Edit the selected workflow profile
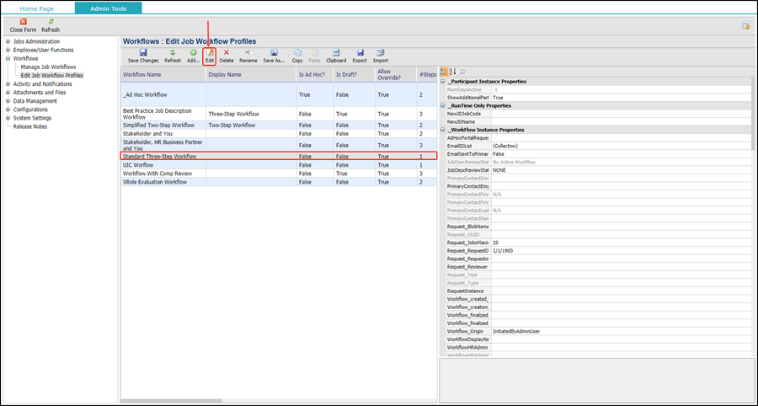This screenshot has height=406, width=758. (210, 56)
